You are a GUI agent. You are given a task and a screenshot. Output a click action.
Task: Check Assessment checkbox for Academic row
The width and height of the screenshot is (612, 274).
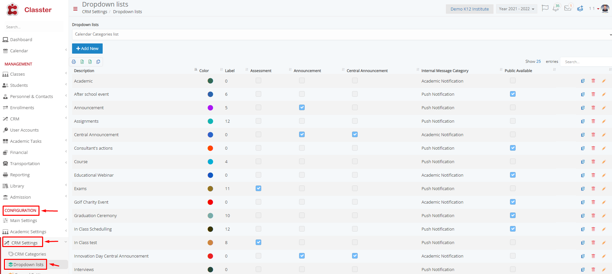point(258,81)
